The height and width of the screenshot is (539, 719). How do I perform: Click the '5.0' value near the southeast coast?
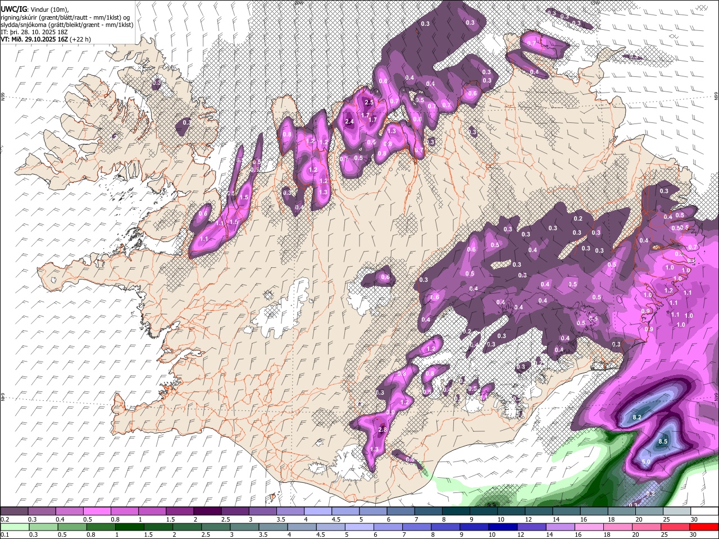pyautogui.click(x=646, y=462)
